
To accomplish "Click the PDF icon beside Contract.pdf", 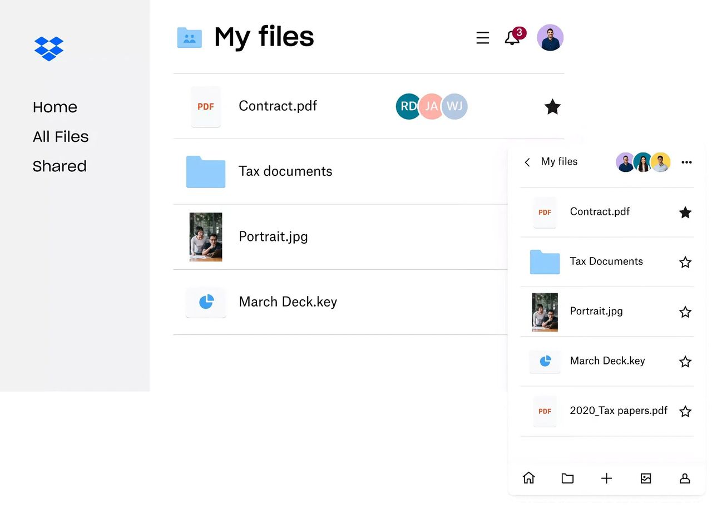I will pos(206,106).
